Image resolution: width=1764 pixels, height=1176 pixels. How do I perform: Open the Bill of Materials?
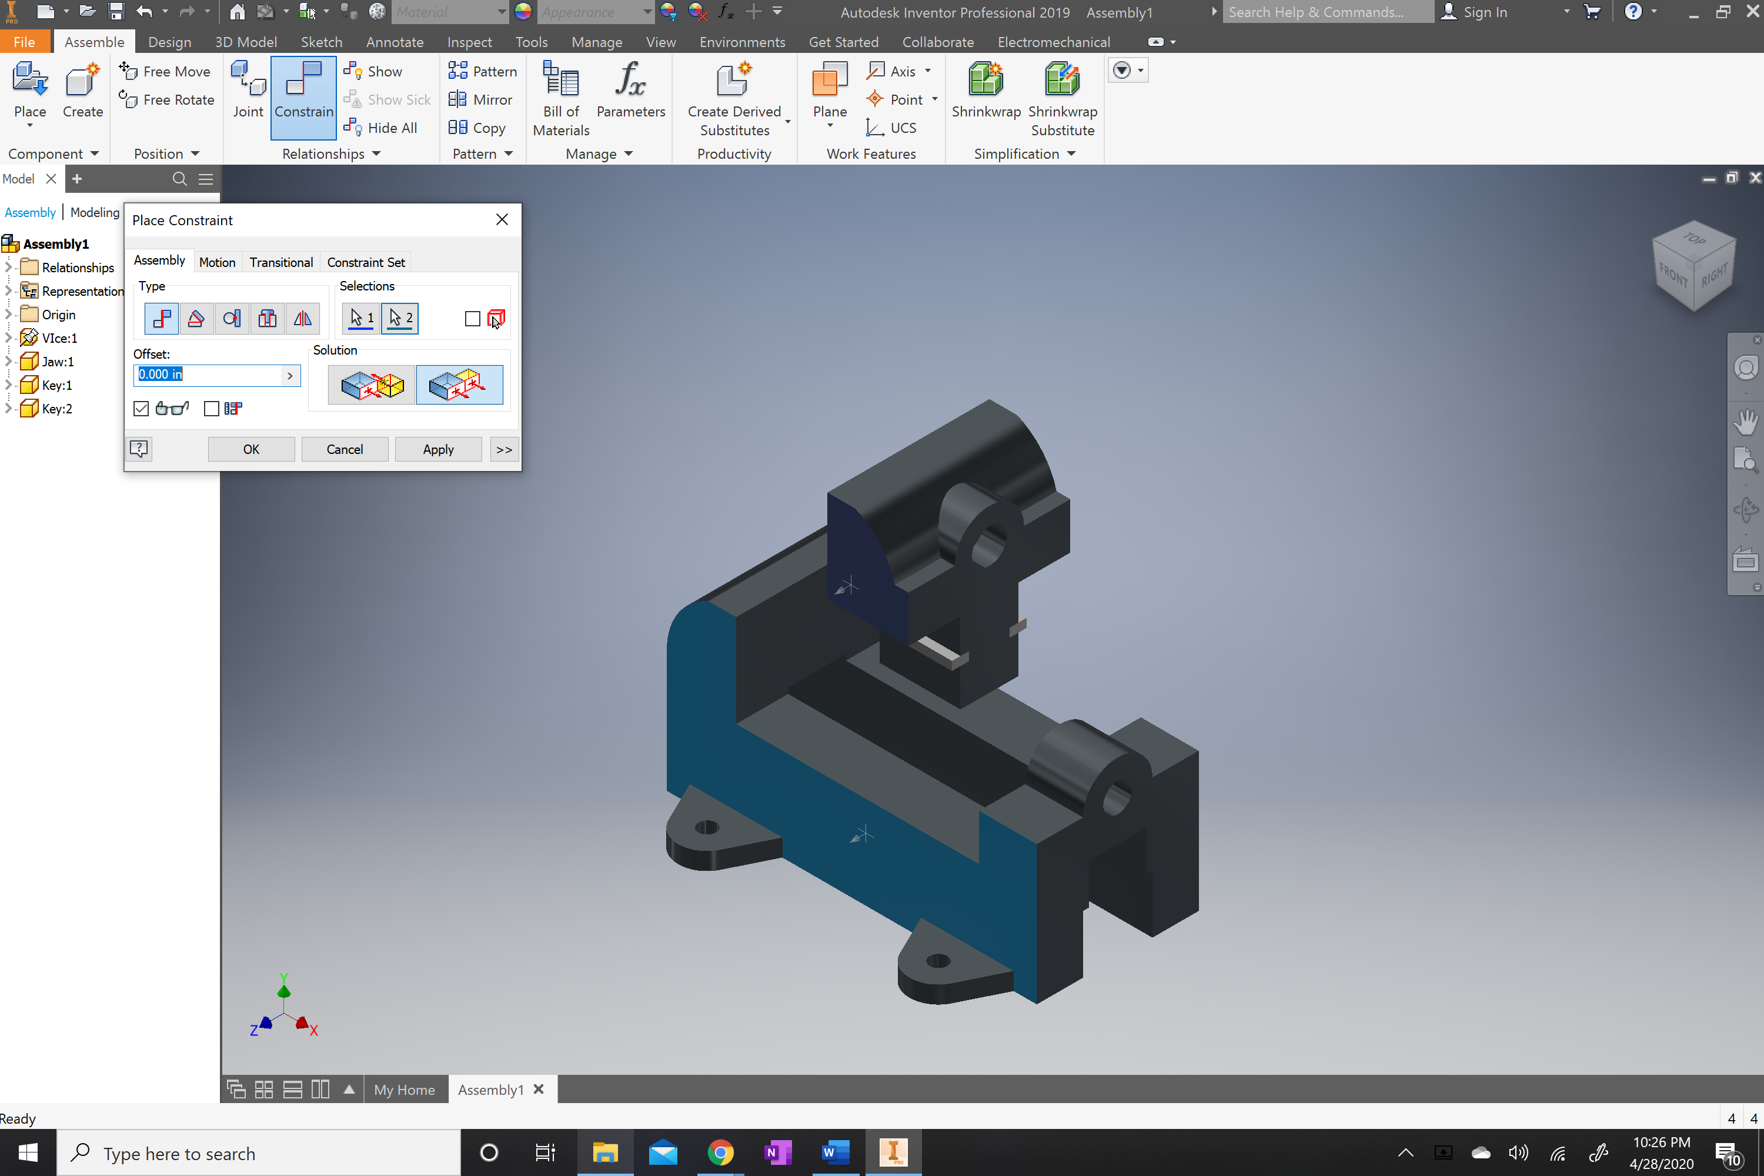[561, 99]
